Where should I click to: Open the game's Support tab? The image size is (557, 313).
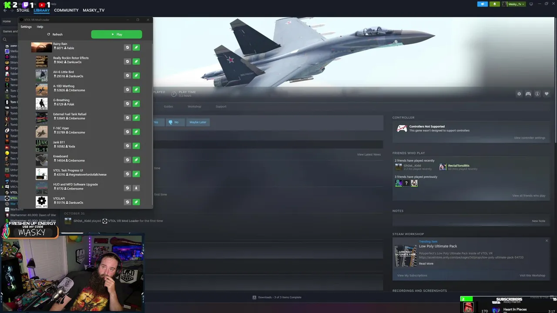coord(221,107)
